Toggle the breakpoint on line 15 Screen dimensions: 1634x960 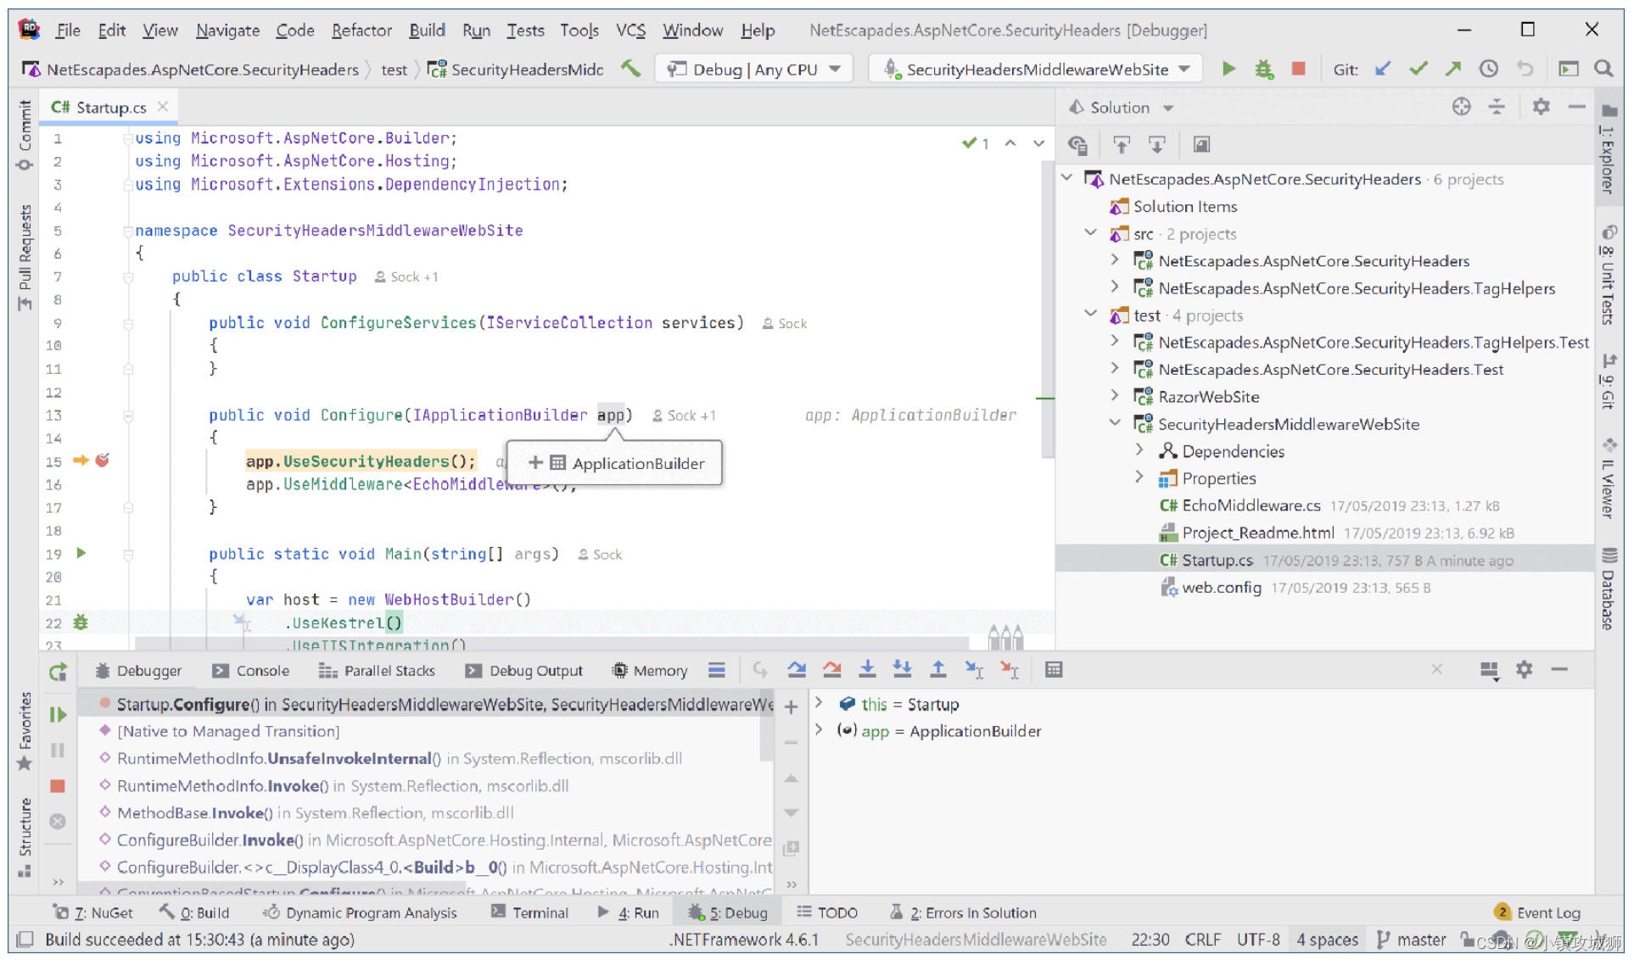[x=102, y=460]
